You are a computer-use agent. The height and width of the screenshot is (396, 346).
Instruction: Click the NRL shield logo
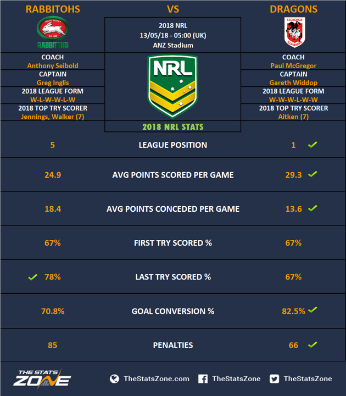pos(173,87)
